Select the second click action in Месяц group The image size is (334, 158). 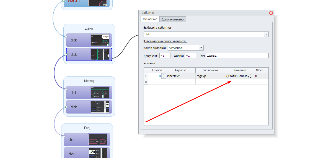(x=89, y=107)
